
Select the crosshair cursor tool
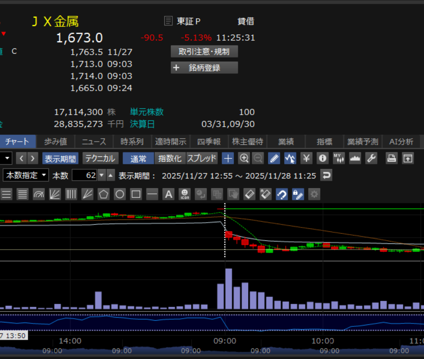[228, 158]
